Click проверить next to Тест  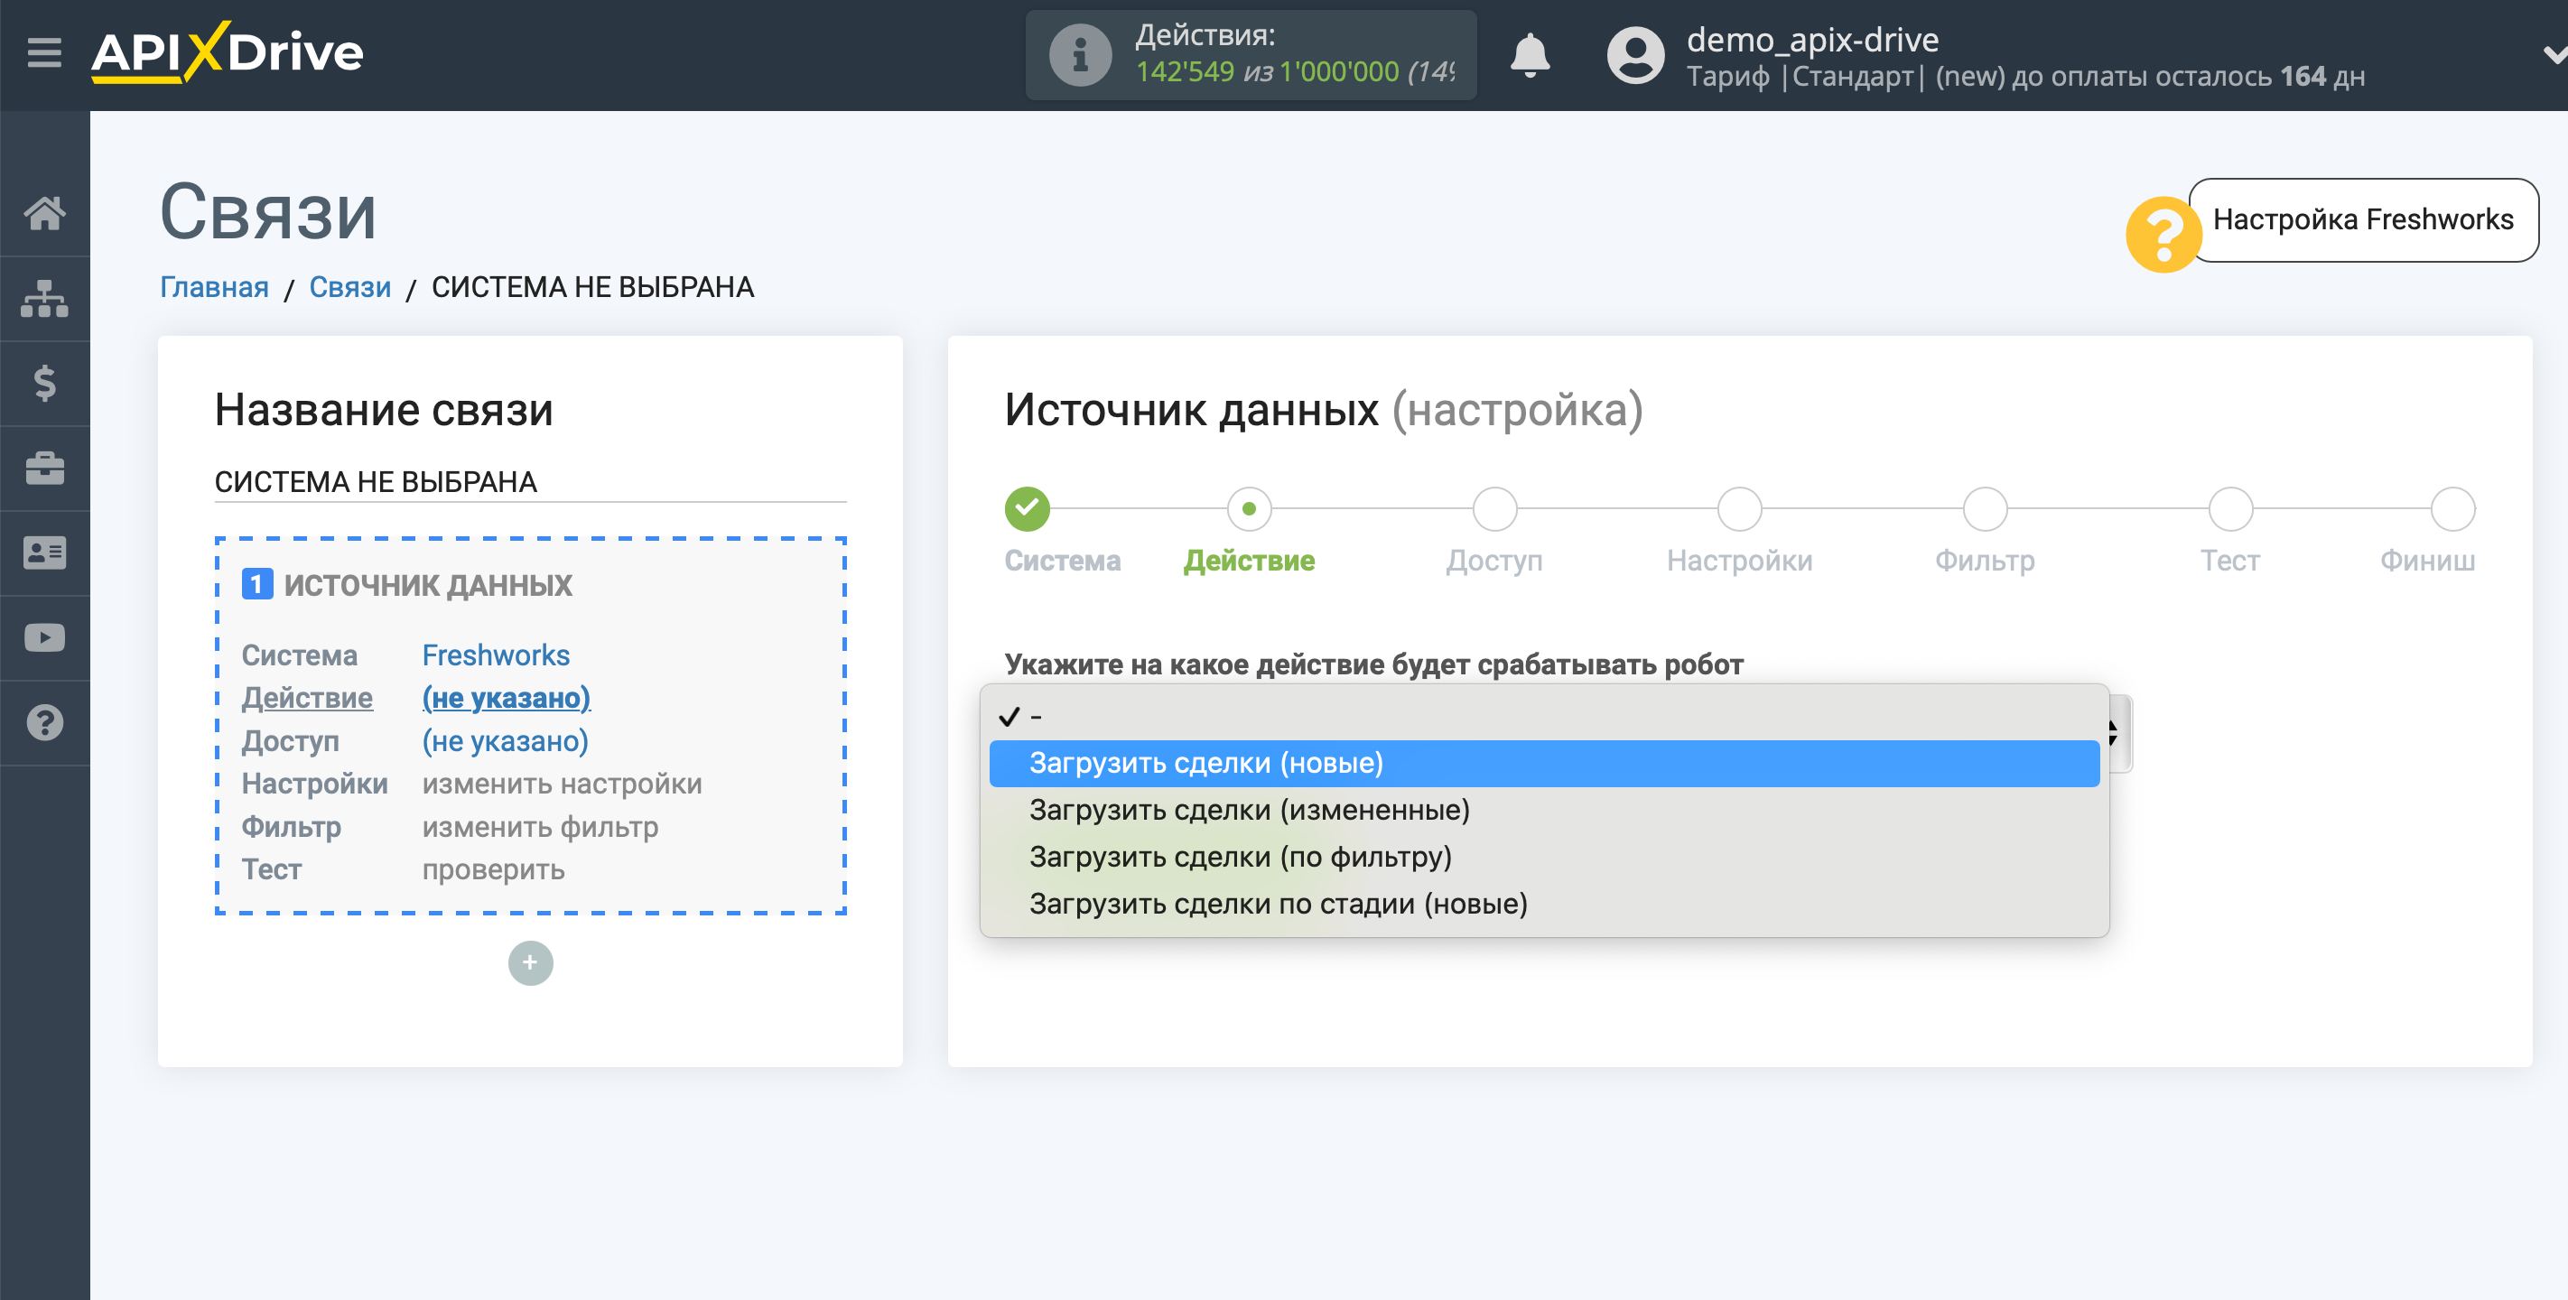(493, 869)
